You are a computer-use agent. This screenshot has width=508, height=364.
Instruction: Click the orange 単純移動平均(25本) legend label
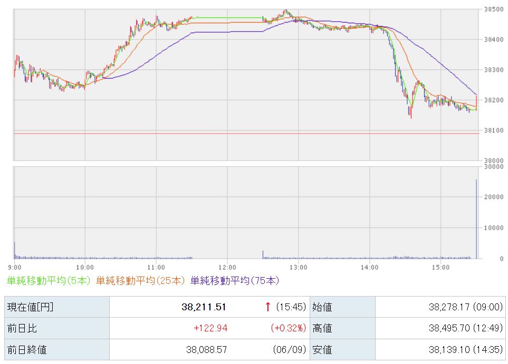pyautogui.click(x=140, y=281)
